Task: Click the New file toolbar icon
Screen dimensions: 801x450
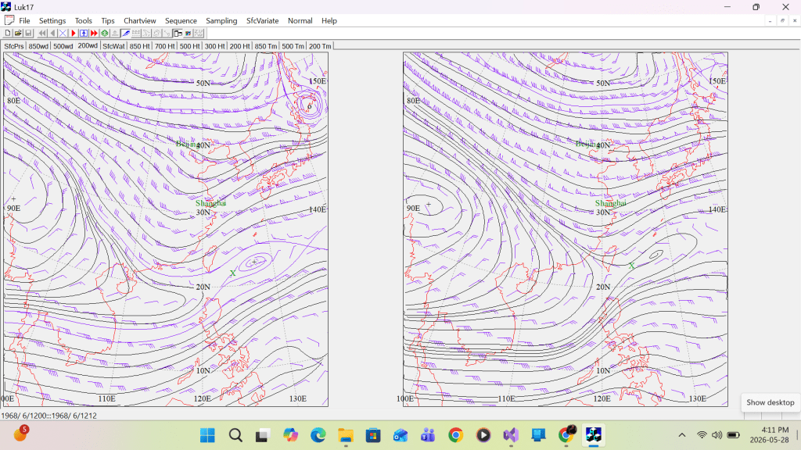Action: click(8, 33)
